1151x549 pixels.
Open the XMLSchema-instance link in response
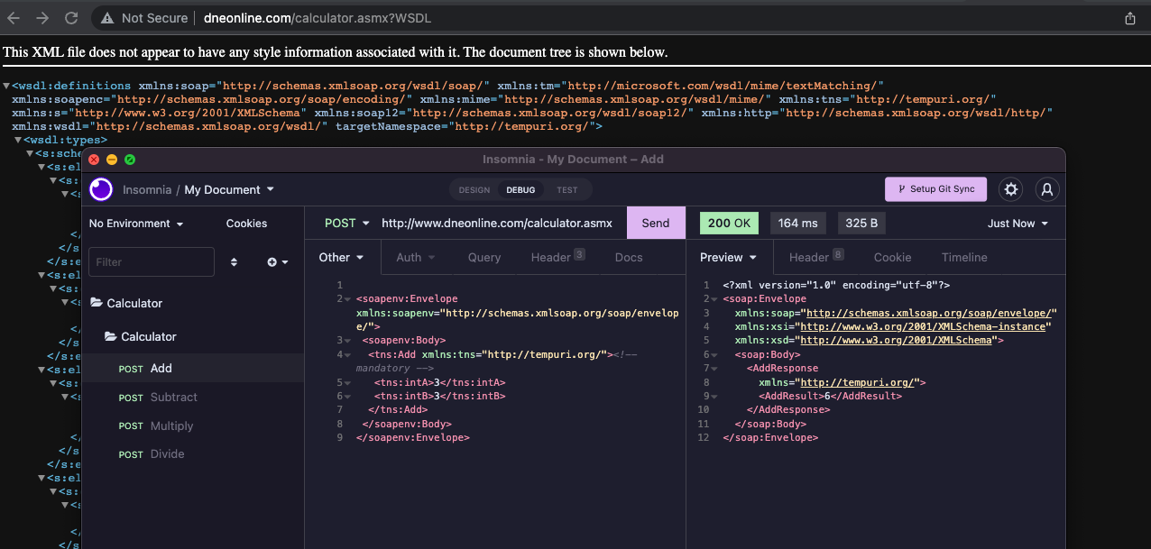point(923,327)
